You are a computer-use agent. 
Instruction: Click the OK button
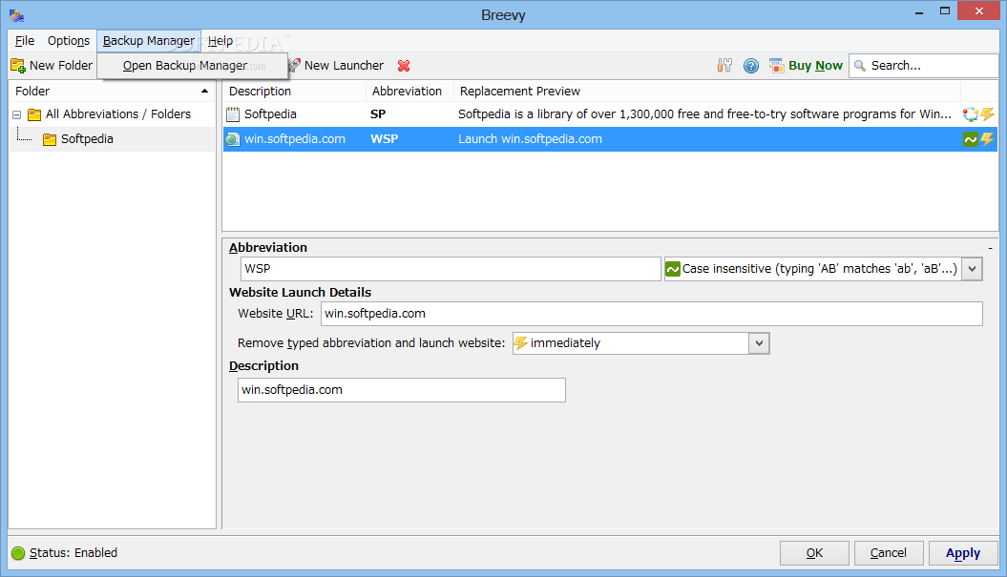[814, 553]
